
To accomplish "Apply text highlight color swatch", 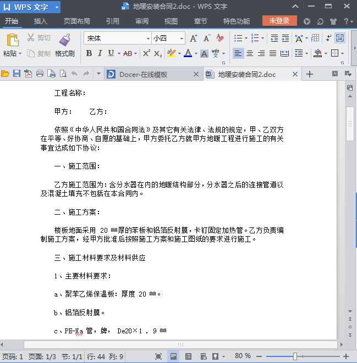I will [x=172, y=53].
